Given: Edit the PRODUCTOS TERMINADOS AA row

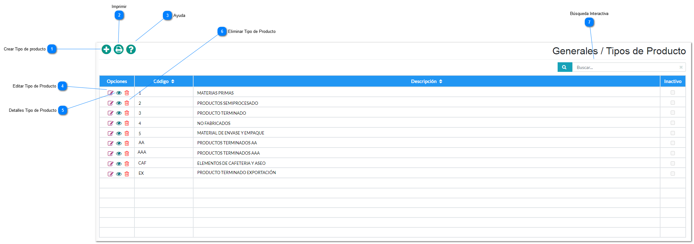Looking at the screenshot, I should [111, 143].
